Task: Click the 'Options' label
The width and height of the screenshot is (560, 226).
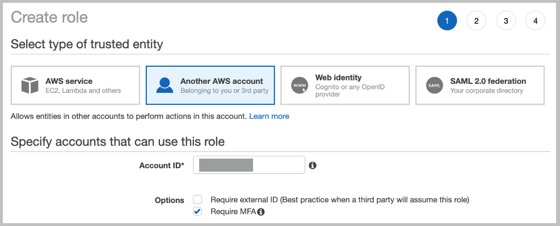Action: [x=170, y=201]
